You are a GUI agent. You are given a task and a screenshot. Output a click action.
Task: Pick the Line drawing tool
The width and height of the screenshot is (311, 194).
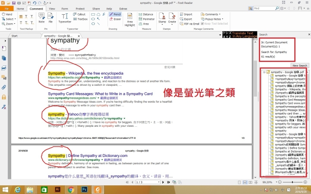point(98,24)
